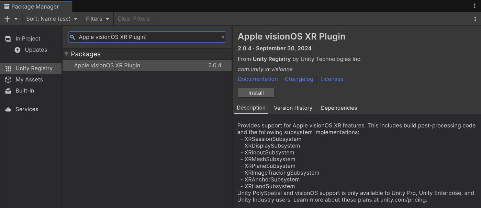Clear the search field with the x icon

pos(223,37)
